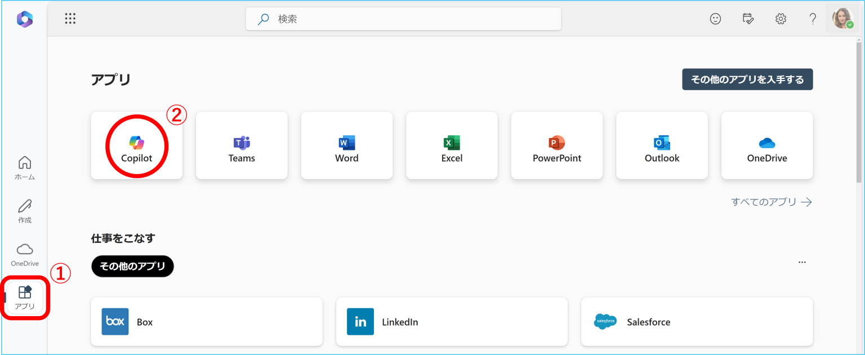865x355 pixels.
Task: Switch to the 作成 section in sidebar
Action: [25, 211]
